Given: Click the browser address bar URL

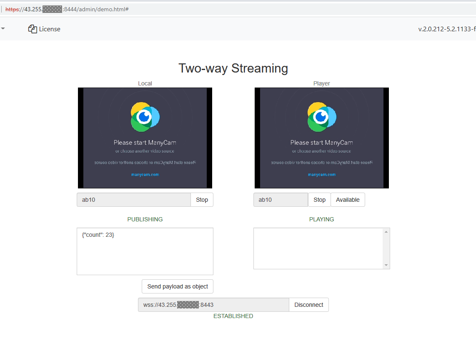Looking at the screenshot, I should (x=67, y=9).
